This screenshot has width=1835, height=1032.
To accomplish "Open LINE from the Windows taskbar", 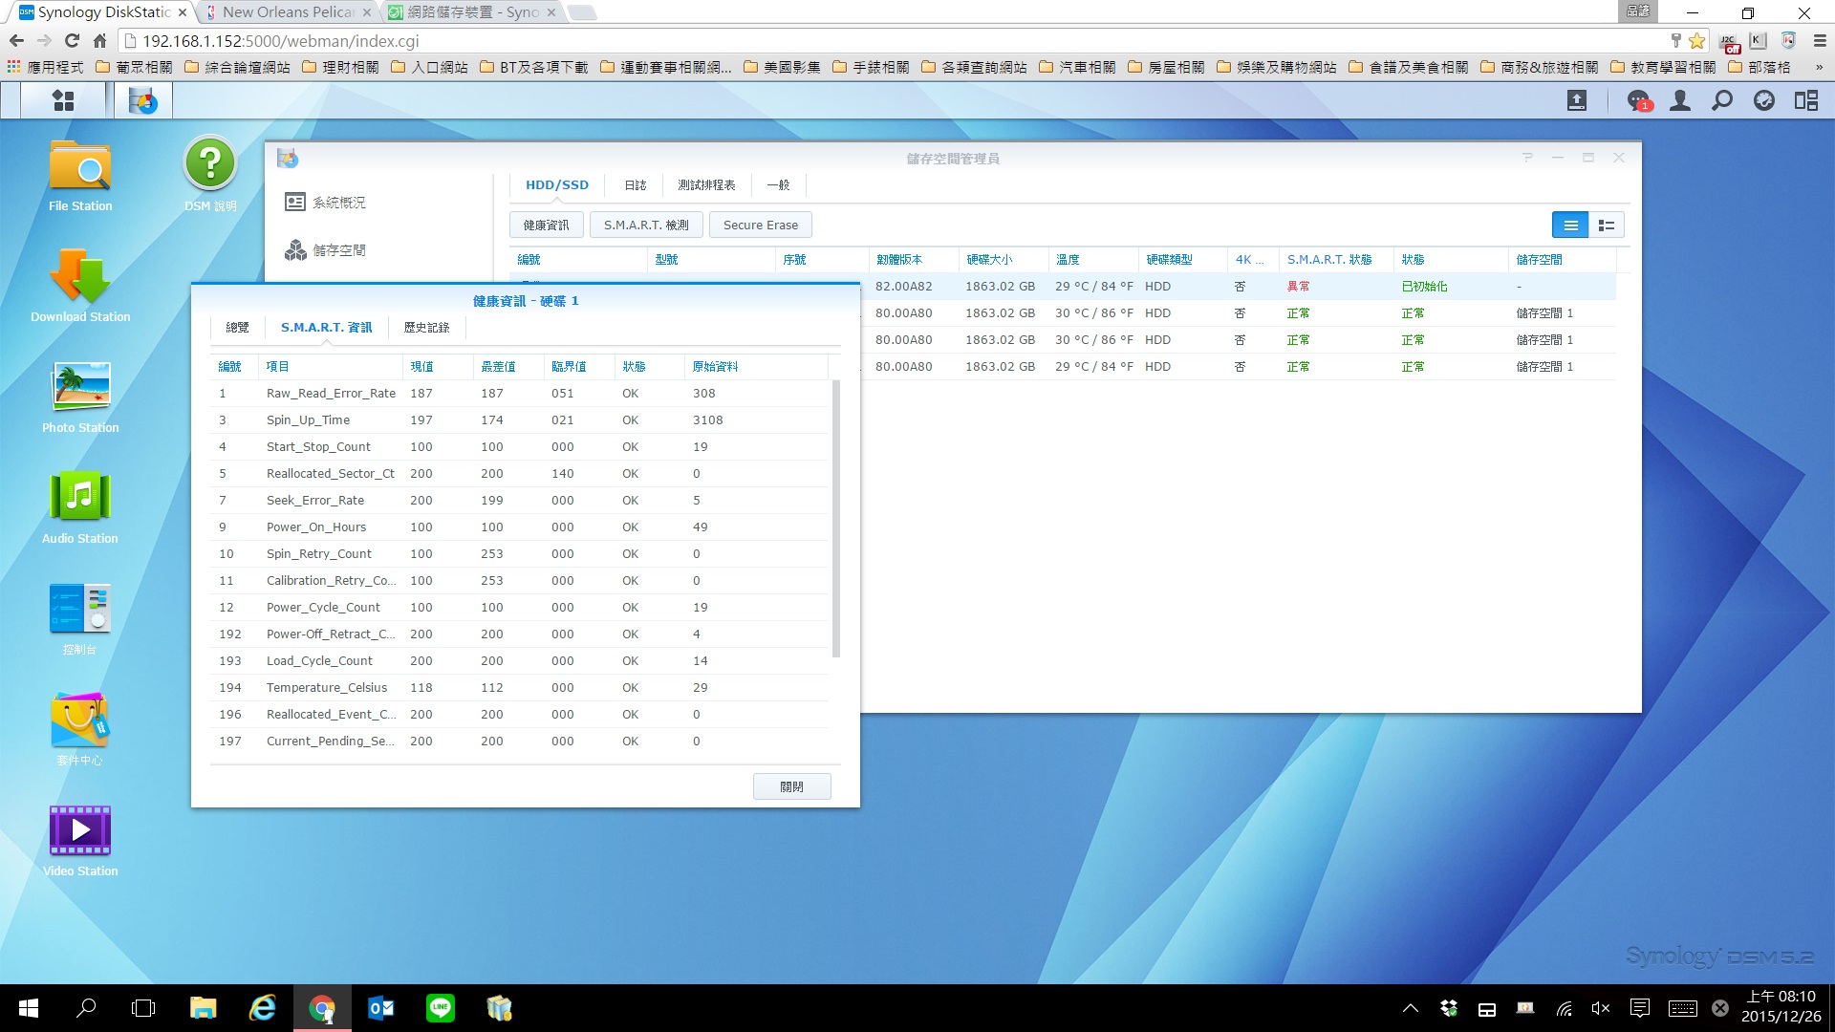I will 441,1008.
